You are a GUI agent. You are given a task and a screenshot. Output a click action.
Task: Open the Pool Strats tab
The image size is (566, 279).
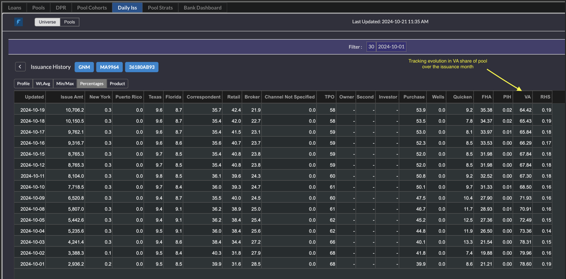pyautogui.click(x=160, y=7)
